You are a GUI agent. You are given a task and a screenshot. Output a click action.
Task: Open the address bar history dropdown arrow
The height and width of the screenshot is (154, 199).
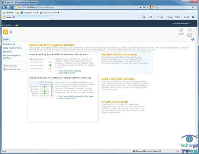[x=140, y=8]
